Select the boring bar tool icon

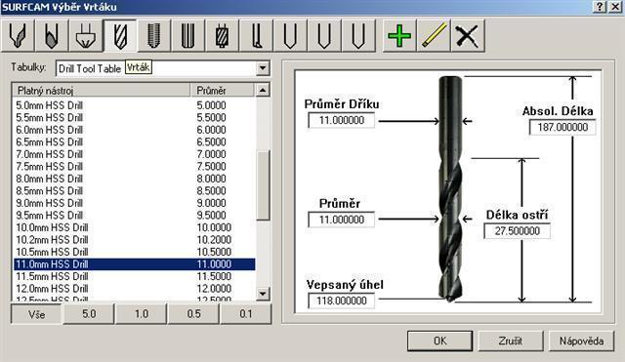(256, 36)
